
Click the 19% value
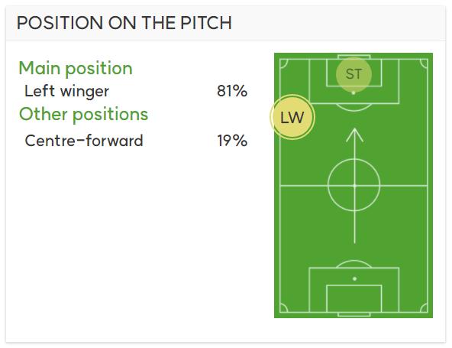click(232, 141)
